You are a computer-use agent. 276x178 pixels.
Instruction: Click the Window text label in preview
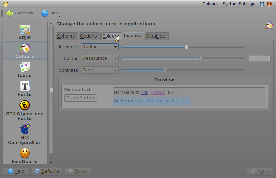point(77,90)
